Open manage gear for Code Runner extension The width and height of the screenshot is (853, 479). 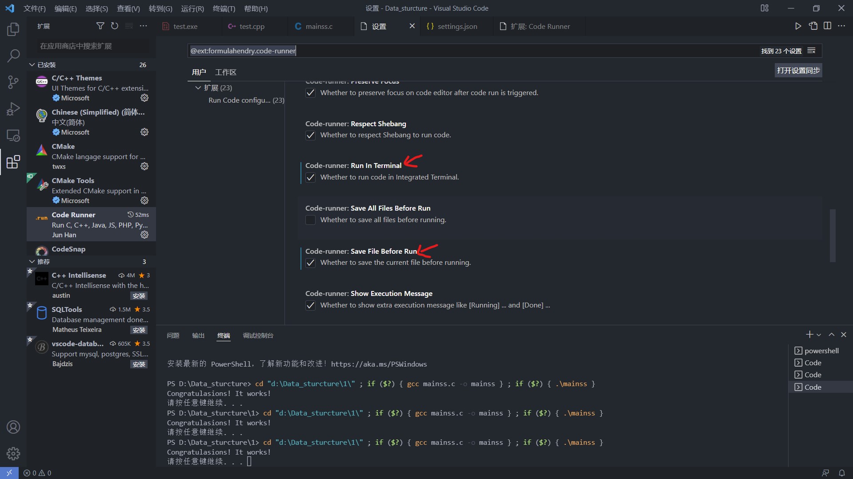(144, 235)
